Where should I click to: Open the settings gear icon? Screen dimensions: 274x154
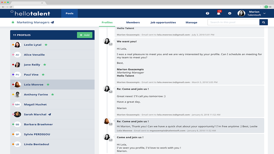[x=230, y=13]
